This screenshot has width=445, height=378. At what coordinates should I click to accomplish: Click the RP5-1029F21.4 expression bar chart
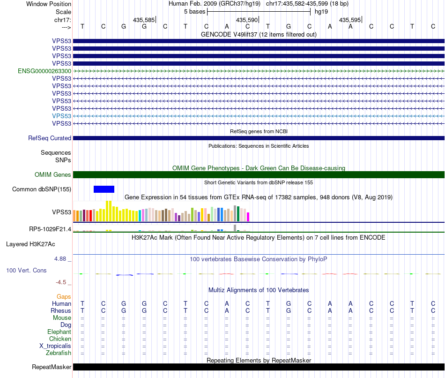[x=161, y=228]
